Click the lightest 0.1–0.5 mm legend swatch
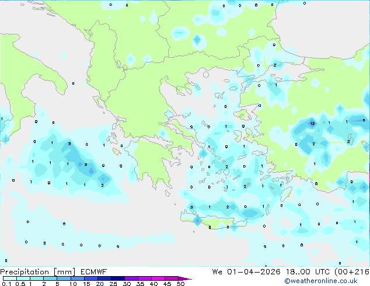 (x=10, y=278)
